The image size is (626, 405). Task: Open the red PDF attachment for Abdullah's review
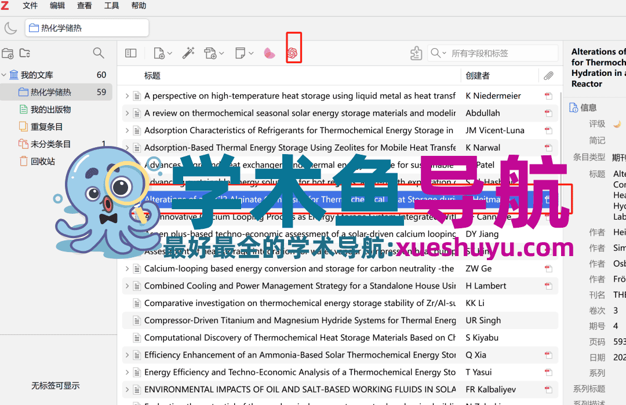pyautogui.click(x=548, y=113)
